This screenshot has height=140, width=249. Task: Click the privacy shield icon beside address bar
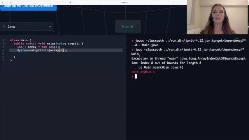coord(70,2)
